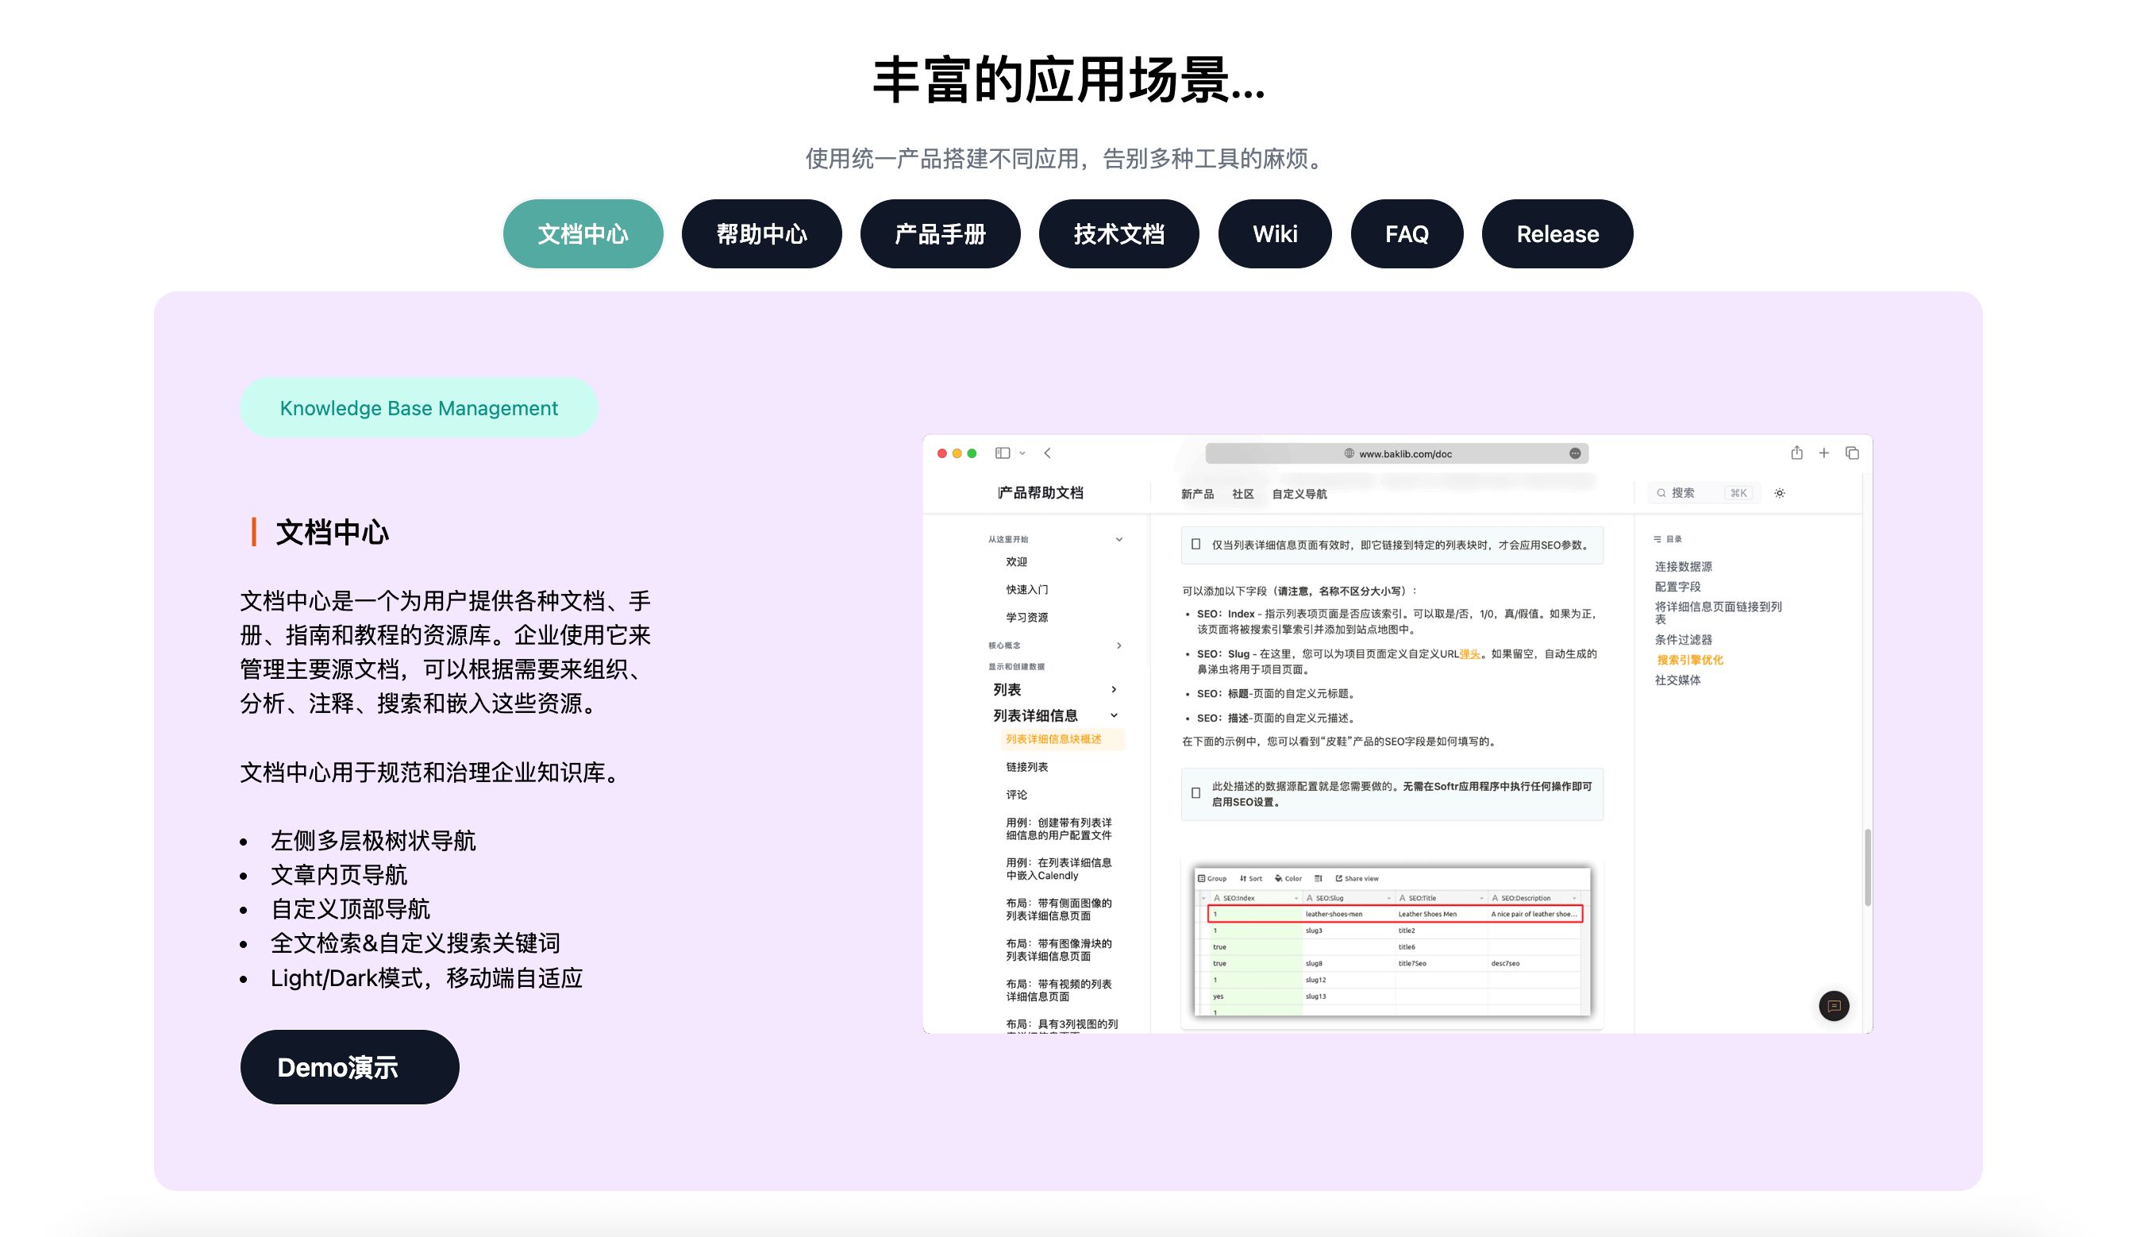Open the chat bubble icon at bottom right
This screenshot has width=2156, height=1237.
[1834, 1006]
